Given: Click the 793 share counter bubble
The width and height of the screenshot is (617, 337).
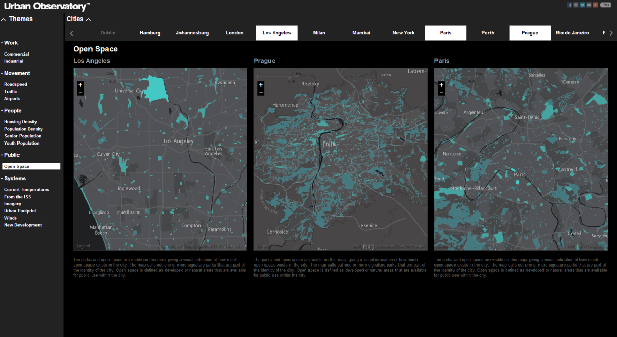Looking at the screenshot, I should click(x=606, y=5).
